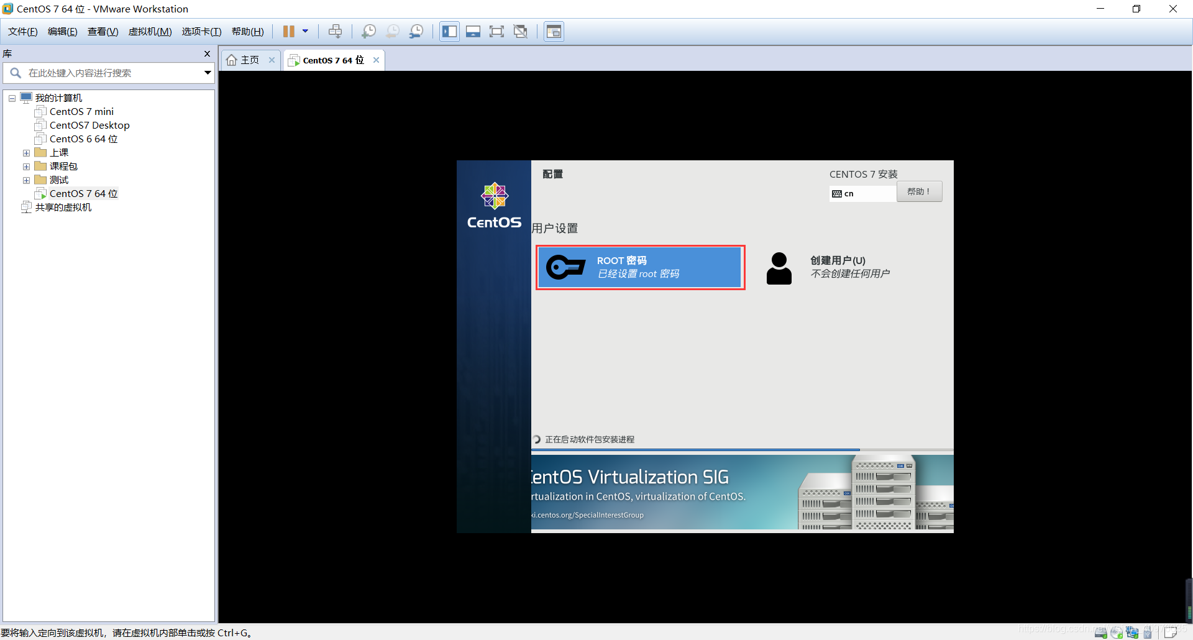Open the power options dropdown arrow
1193x640 pixels.
pyautogui.click(x=305, y=31)
